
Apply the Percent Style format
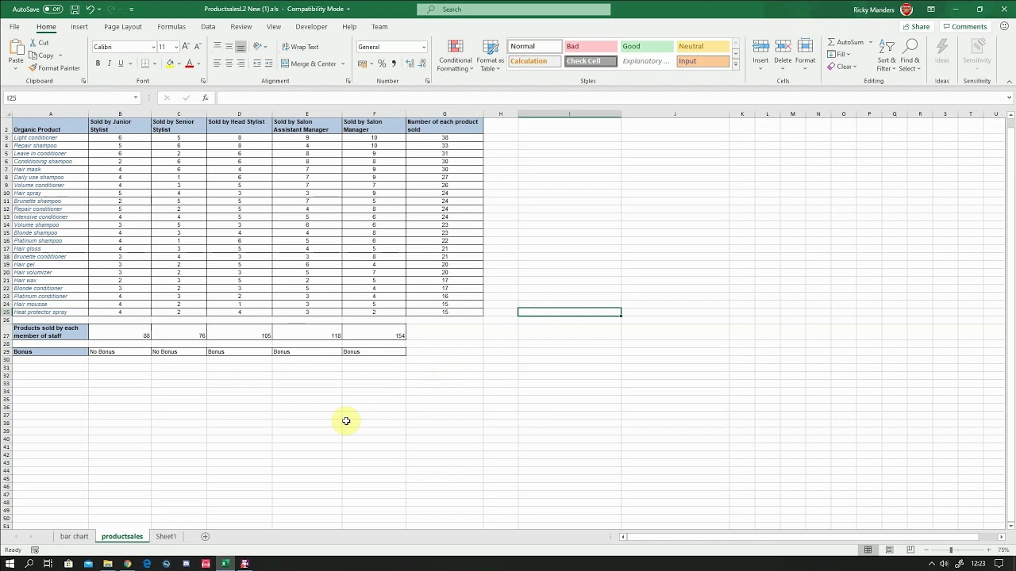[x=382, y=63]
